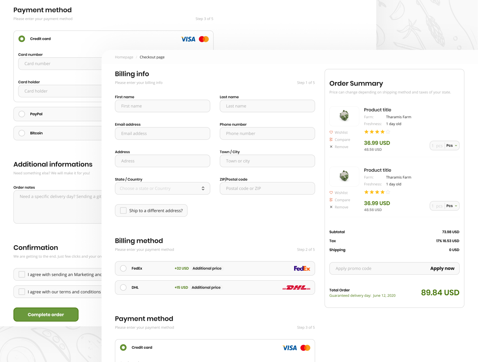Check Ship to a different address
This screenshot has width=478, height=362.
123,211
